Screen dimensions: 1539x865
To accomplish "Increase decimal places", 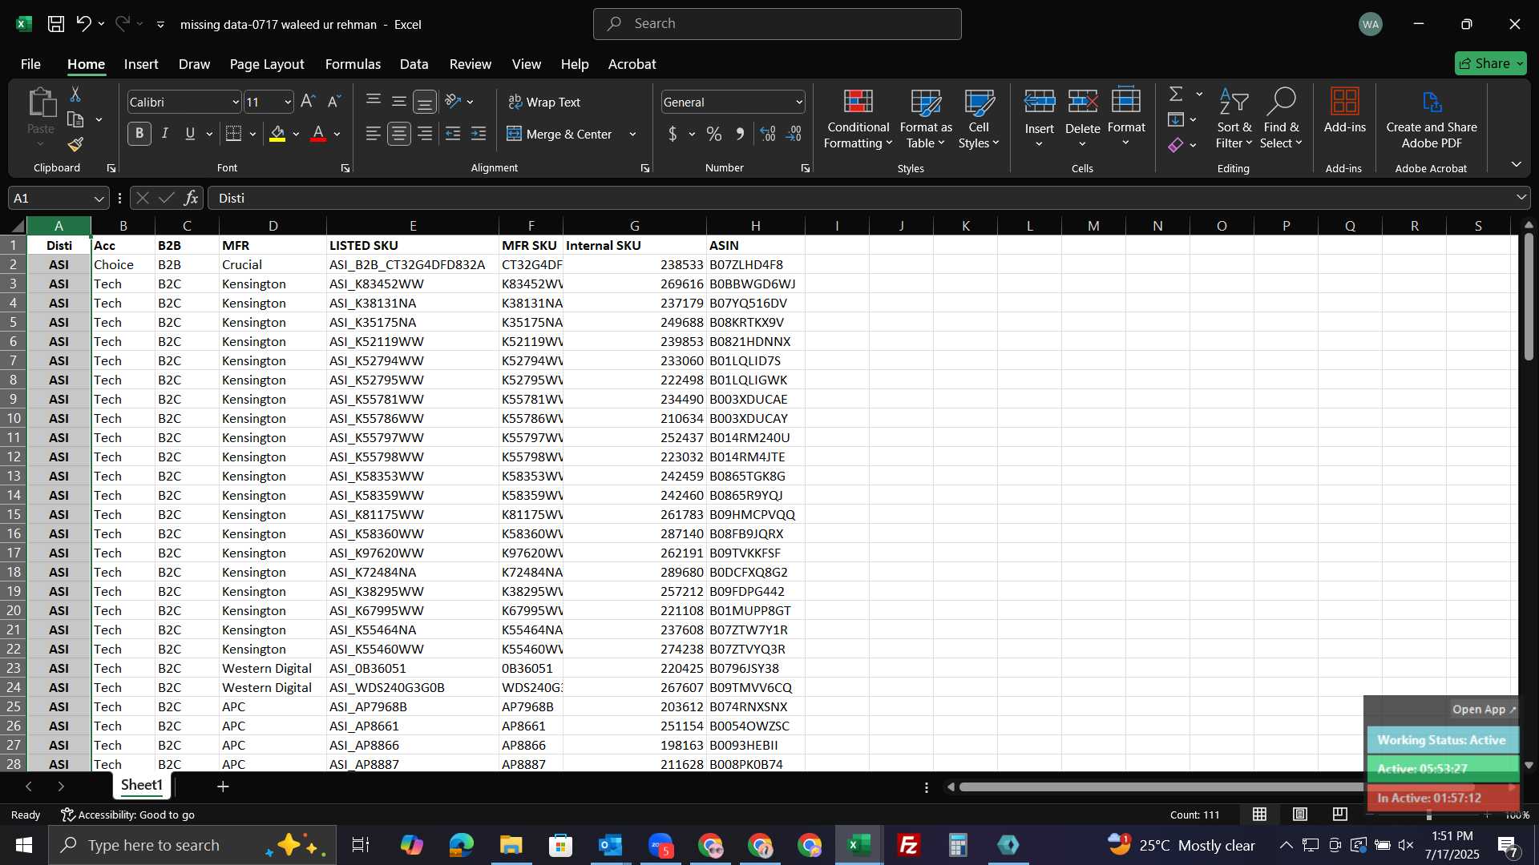I will [768, 134].
